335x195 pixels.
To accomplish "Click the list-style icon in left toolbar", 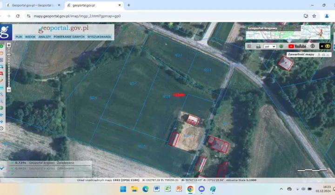I will click(x=1, y=60).
